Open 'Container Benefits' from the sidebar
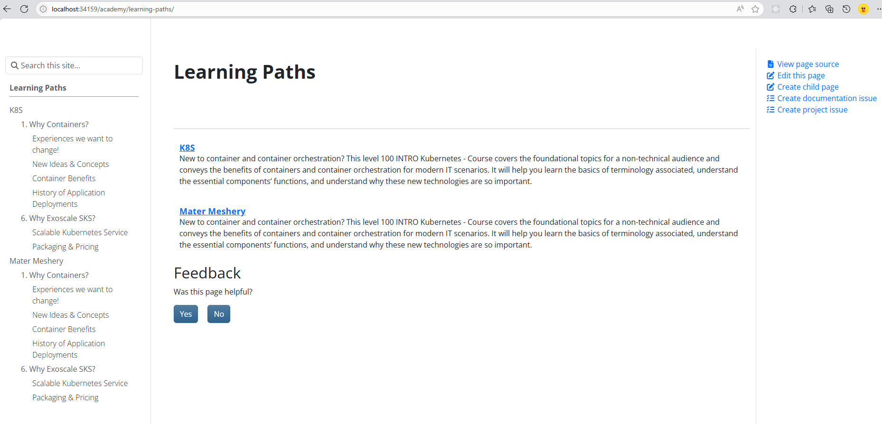 click(x=64, y=178)
